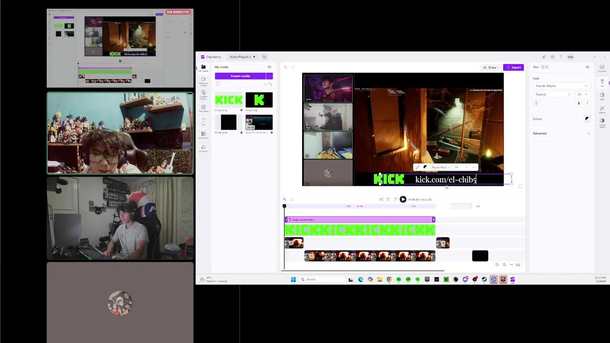Click the skip to start playback control
Screen dimensions: 610x343
pos(381,200)
